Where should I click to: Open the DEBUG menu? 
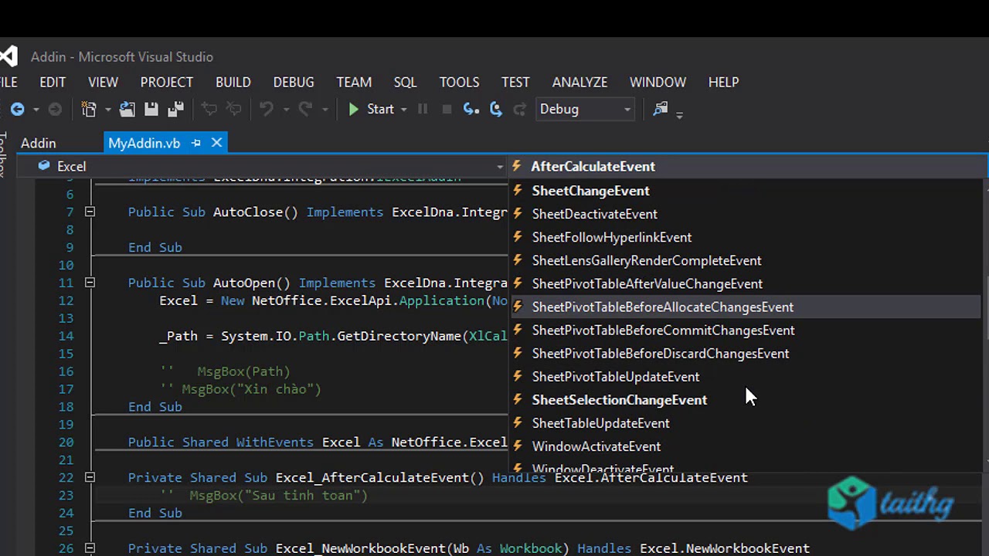(x=294, y=82)
